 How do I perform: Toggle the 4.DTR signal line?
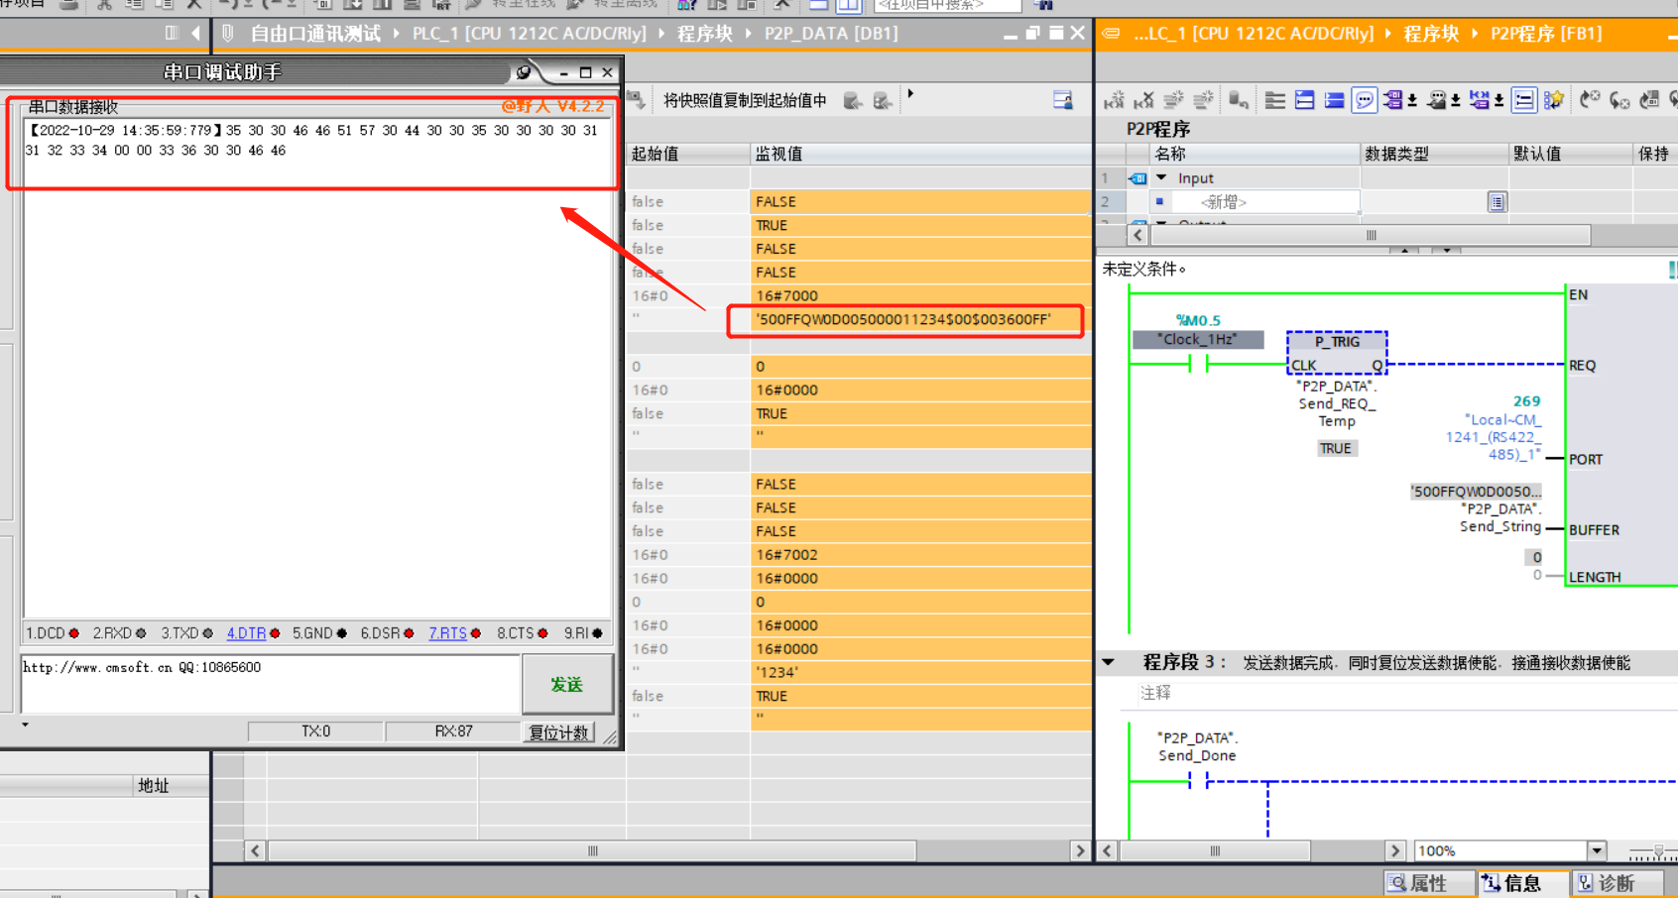click(x=246, y=633)
